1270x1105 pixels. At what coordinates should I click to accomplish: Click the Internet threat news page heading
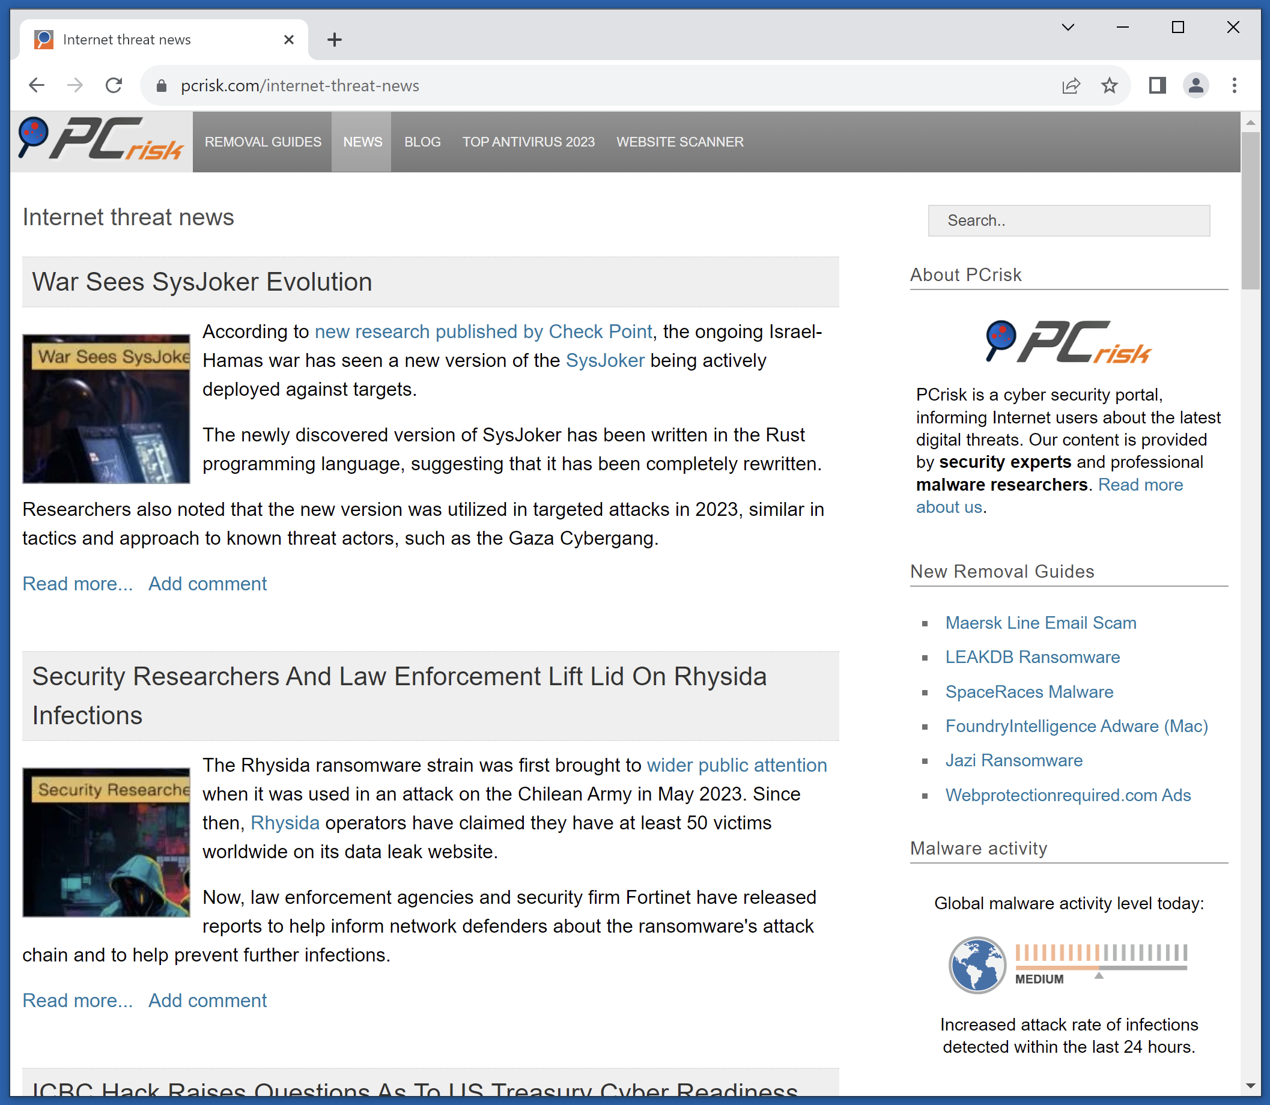point(129,217)
